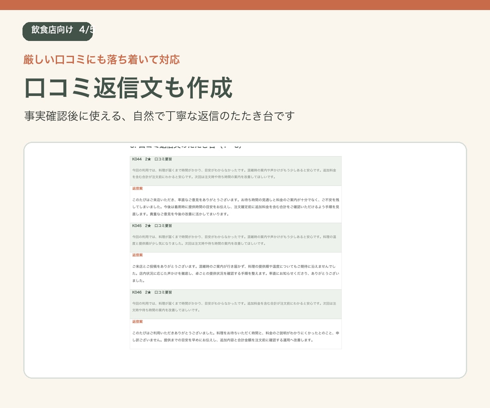Click the K045 2★ 口コミ要旨 header

(x=152, y=226)
